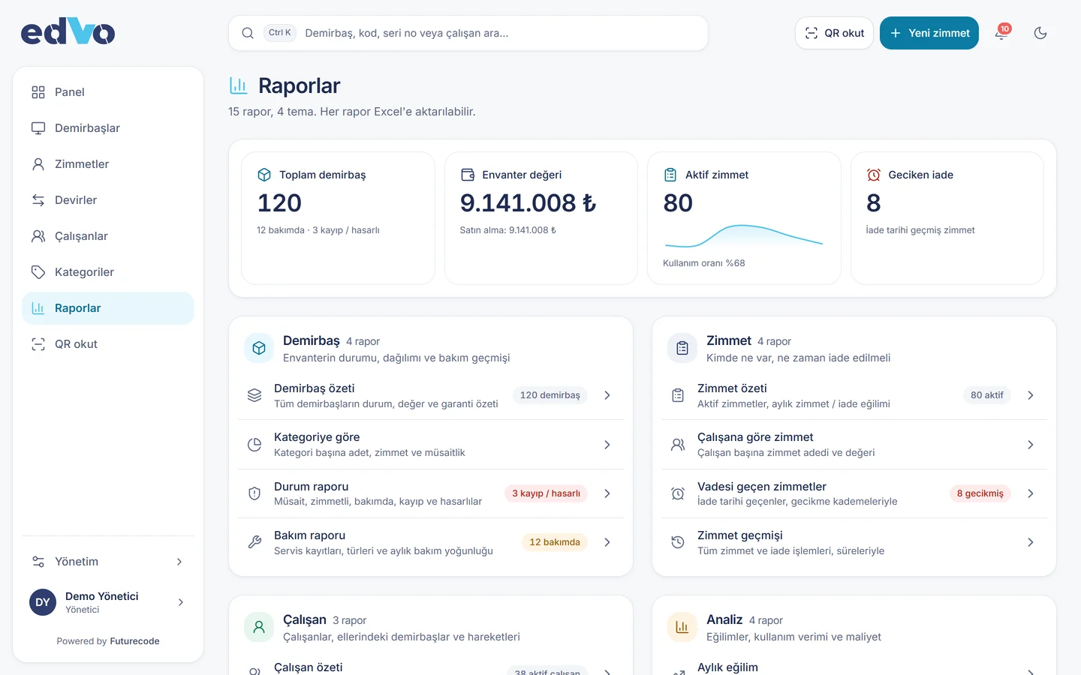1081x675 pixels.
Task: Select Çalışanlar in the sidebar
Action: [x=108, y=236]
